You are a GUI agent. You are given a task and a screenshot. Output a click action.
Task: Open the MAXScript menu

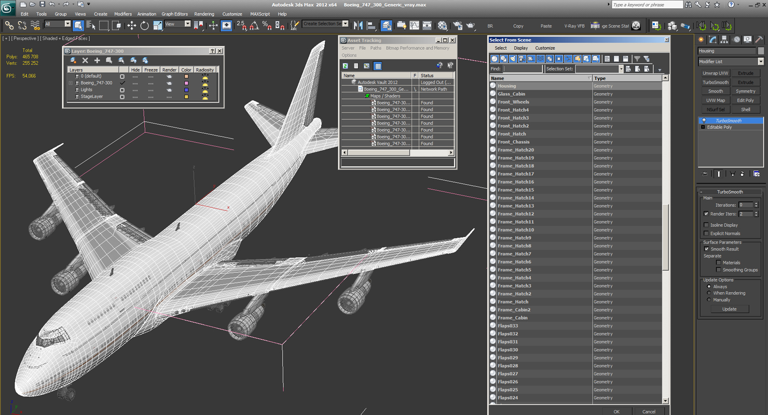[260, 14]
